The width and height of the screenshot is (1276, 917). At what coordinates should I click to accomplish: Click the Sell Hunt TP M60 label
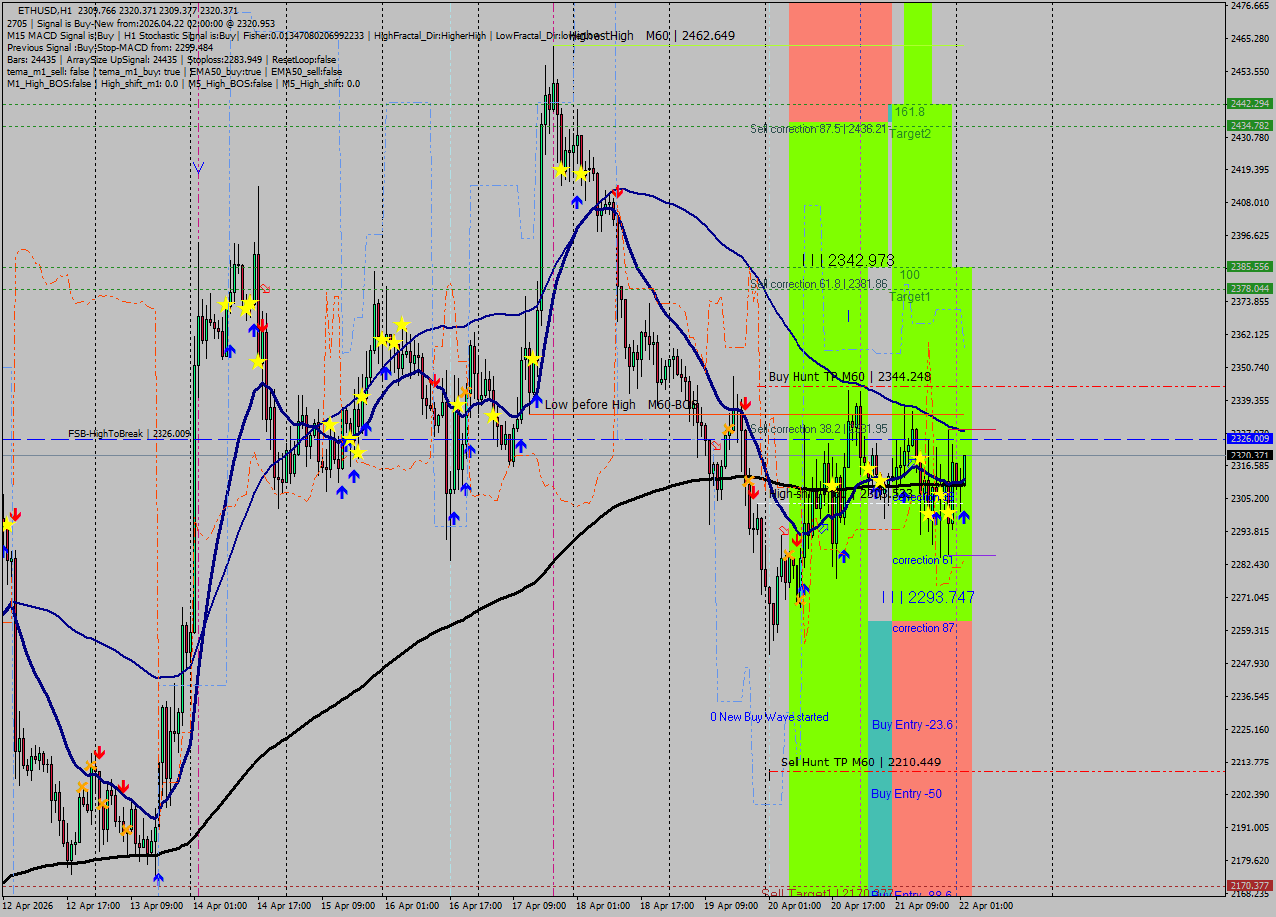click(x=860, y=763)
